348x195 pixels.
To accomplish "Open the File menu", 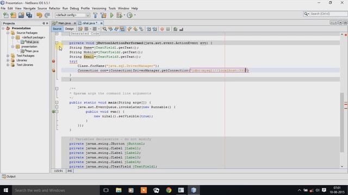I will (3, 9).
